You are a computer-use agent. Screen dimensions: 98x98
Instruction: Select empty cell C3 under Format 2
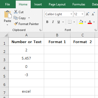[83, 58]
